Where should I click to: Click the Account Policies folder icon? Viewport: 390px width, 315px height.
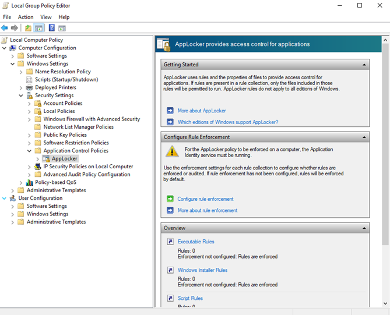[38, 103]
